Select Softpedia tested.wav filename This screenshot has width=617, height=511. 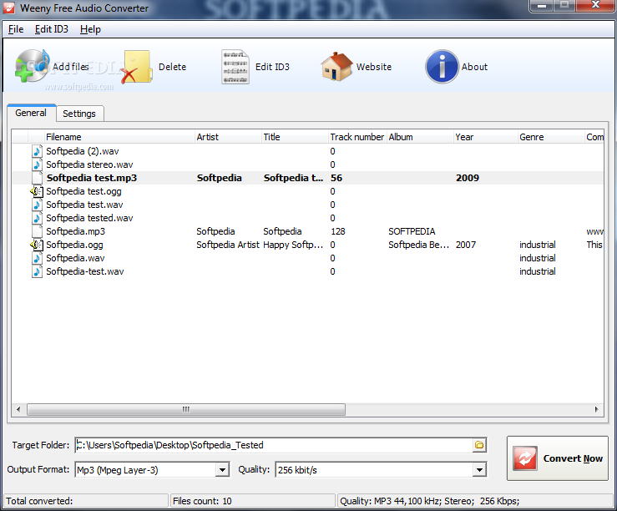tap(89, 218)
